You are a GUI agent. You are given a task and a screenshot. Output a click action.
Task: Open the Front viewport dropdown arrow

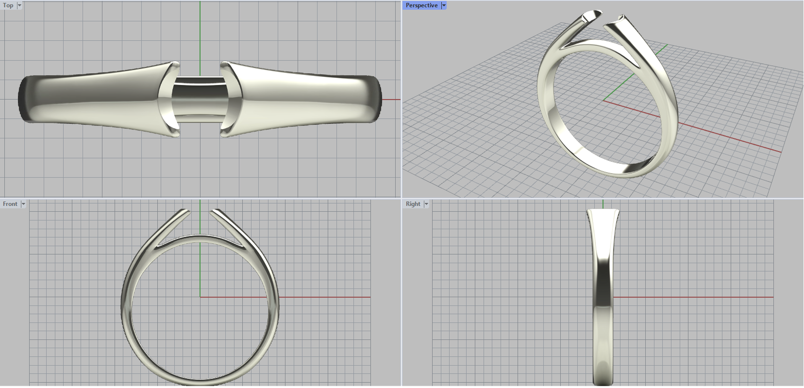pyautogui.click(x=23, y=204)
